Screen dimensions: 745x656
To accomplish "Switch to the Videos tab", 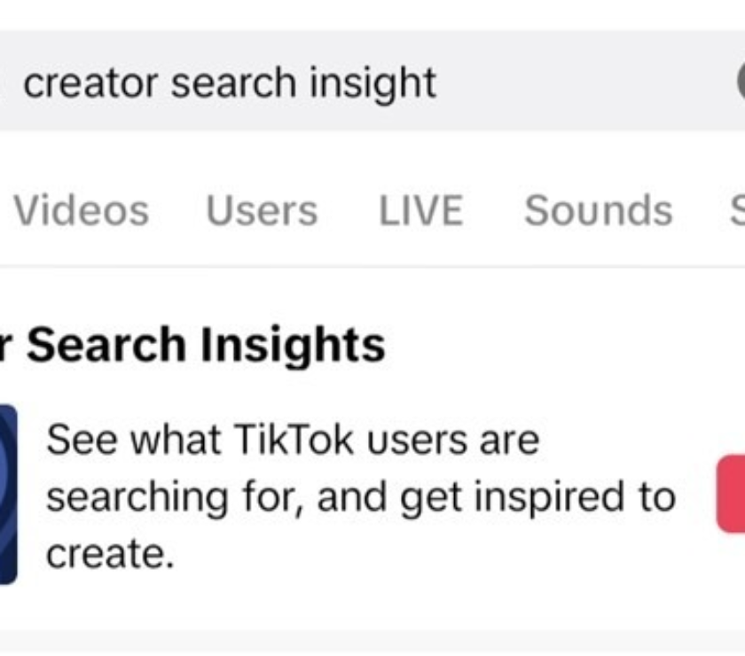I will point(82,210).
